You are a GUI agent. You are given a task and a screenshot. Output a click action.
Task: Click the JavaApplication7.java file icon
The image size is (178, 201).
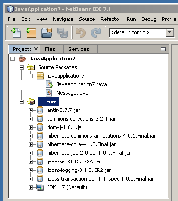coord(49,84)
